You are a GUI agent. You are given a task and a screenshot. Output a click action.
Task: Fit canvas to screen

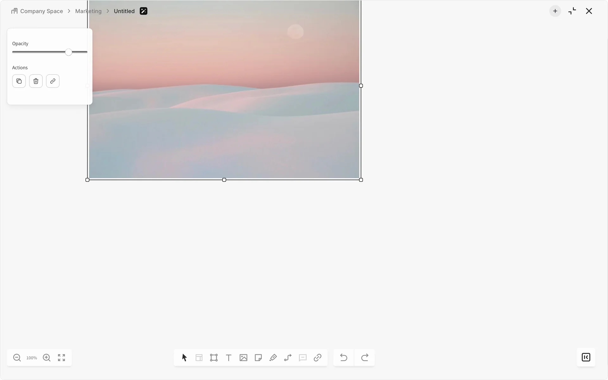61,358
